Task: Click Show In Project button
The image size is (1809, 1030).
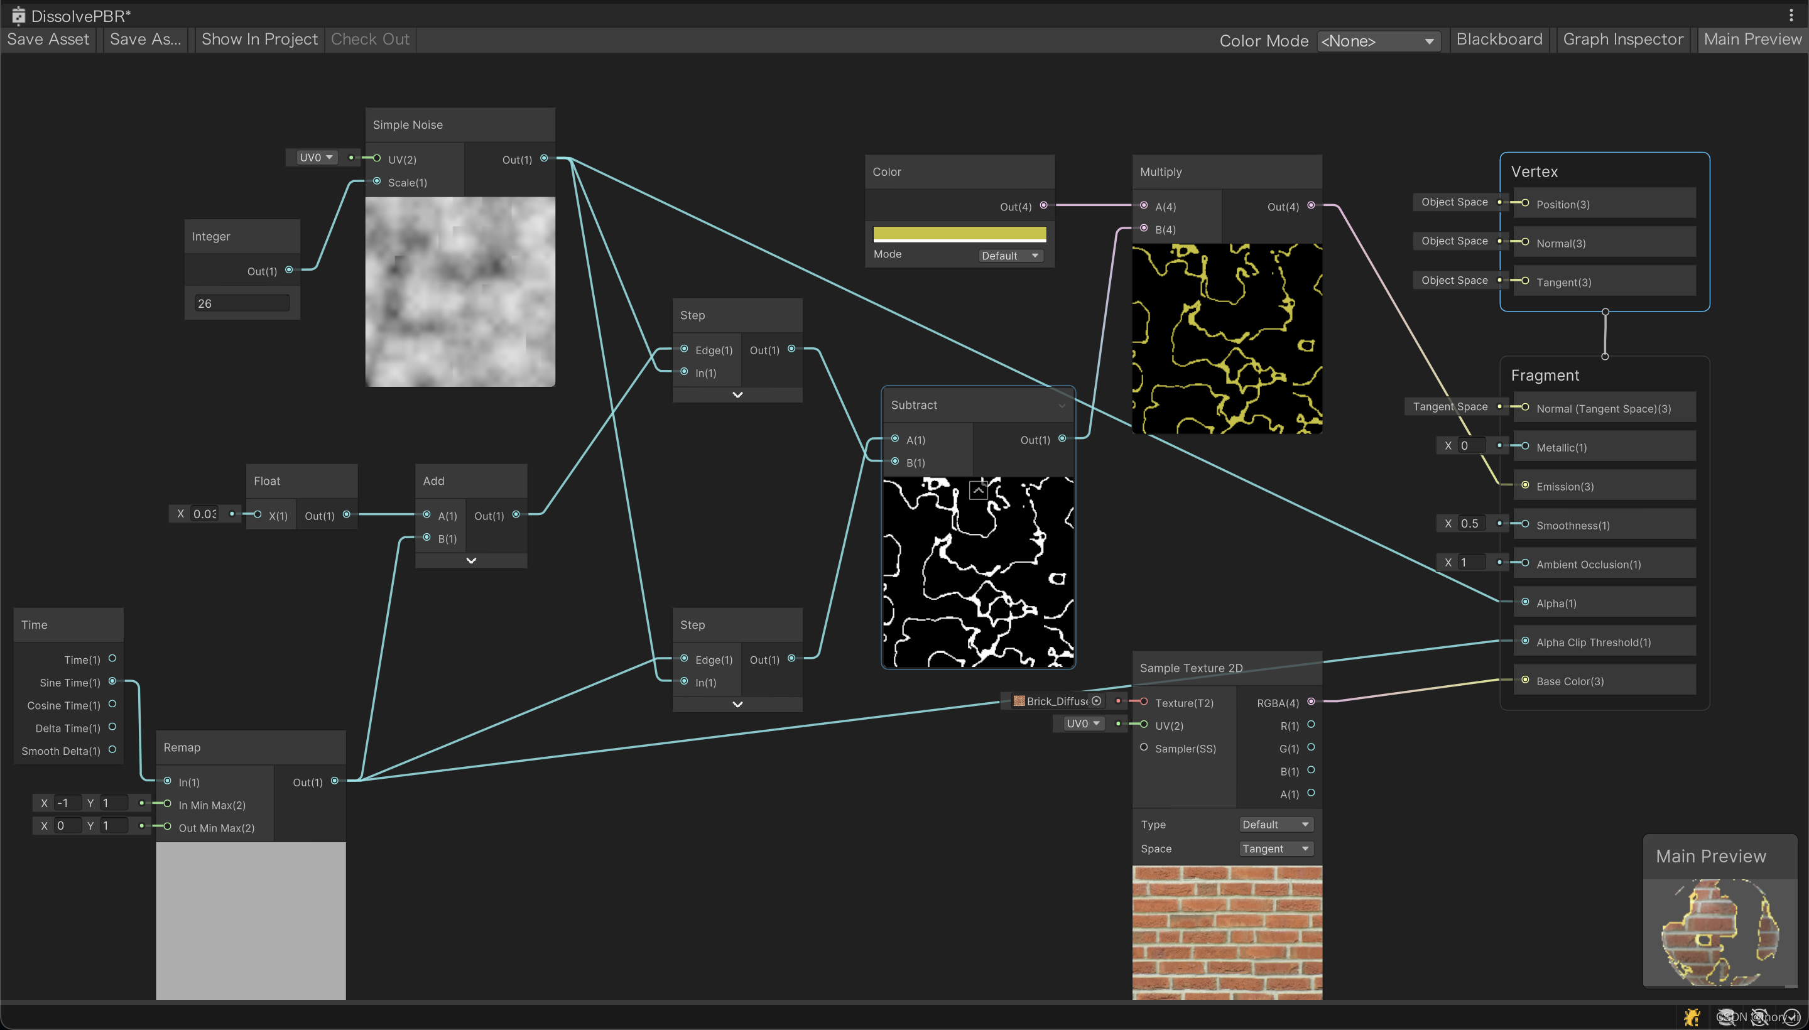Action: pyautogui.click(x=259, y=40)
